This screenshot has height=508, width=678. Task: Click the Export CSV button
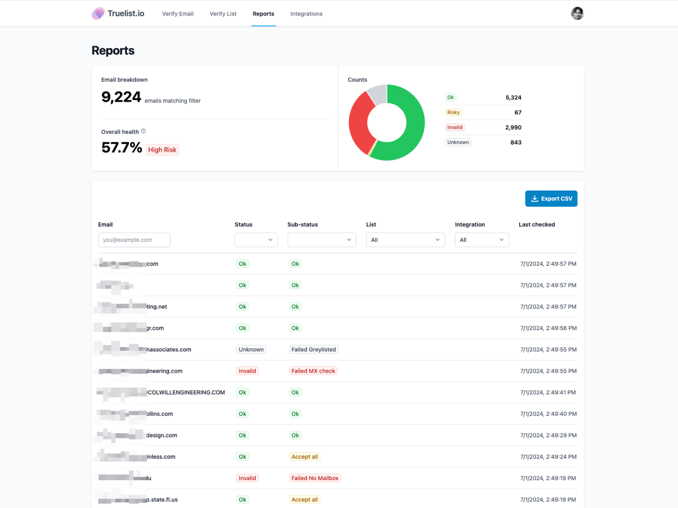(551, 199)
